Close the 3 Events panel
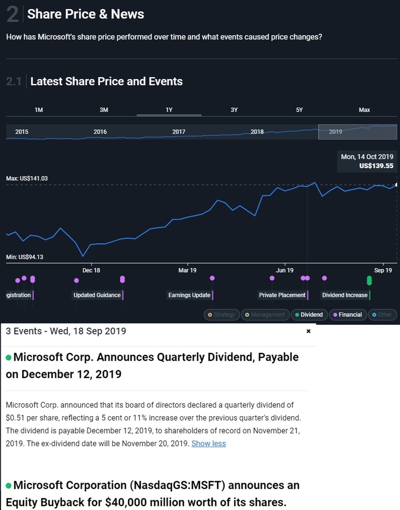400x510 pixels. (x=309, y=331)
